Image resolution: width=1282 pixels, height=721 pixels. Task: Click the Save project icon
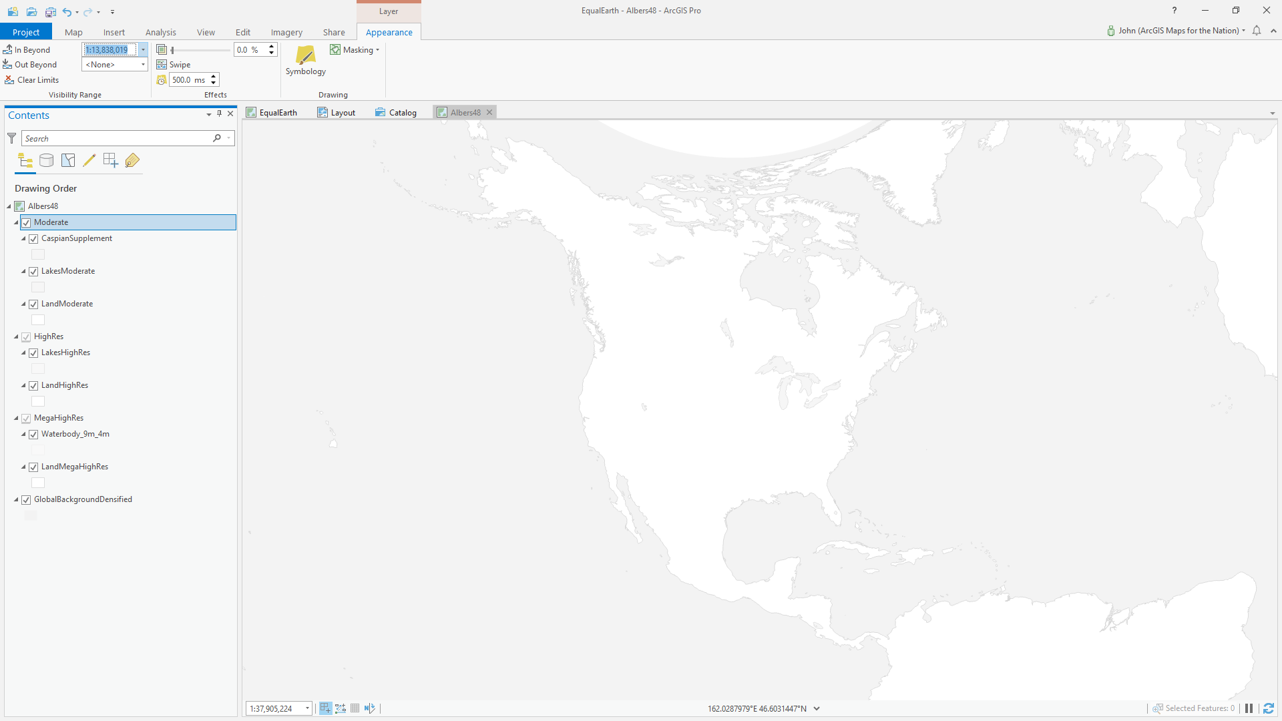click(51, 11)
